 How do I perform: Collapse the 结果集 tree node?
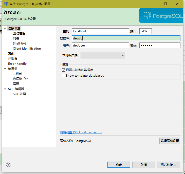[x=5, y=69]
